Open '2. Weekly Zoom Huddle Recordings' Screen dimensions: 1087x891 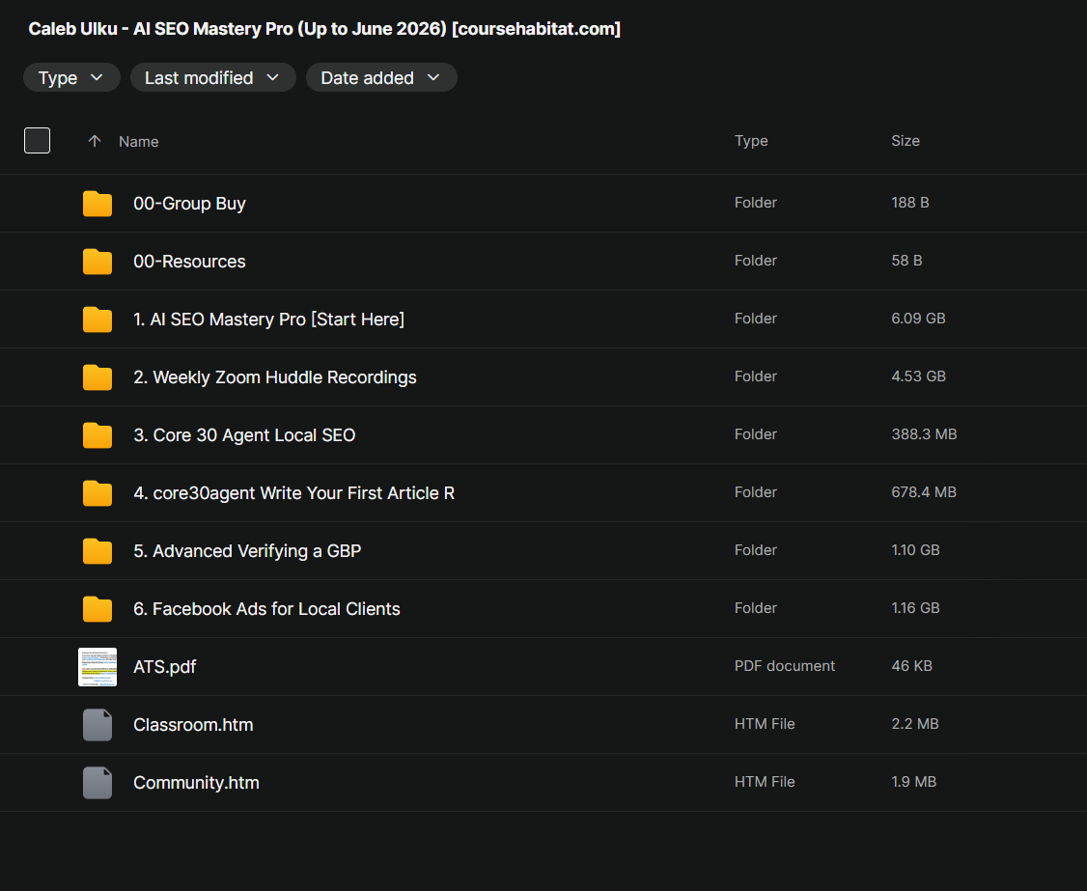pos(274,377)
